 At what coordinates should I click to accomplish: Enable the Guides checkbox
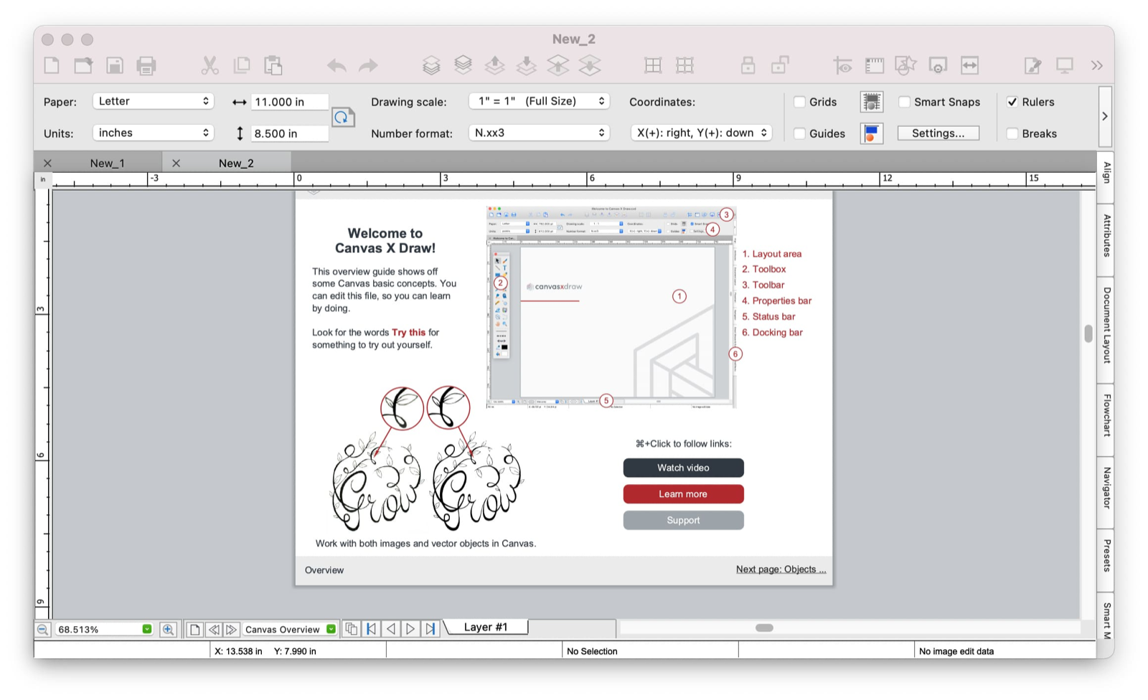click(x=799, y=133)
